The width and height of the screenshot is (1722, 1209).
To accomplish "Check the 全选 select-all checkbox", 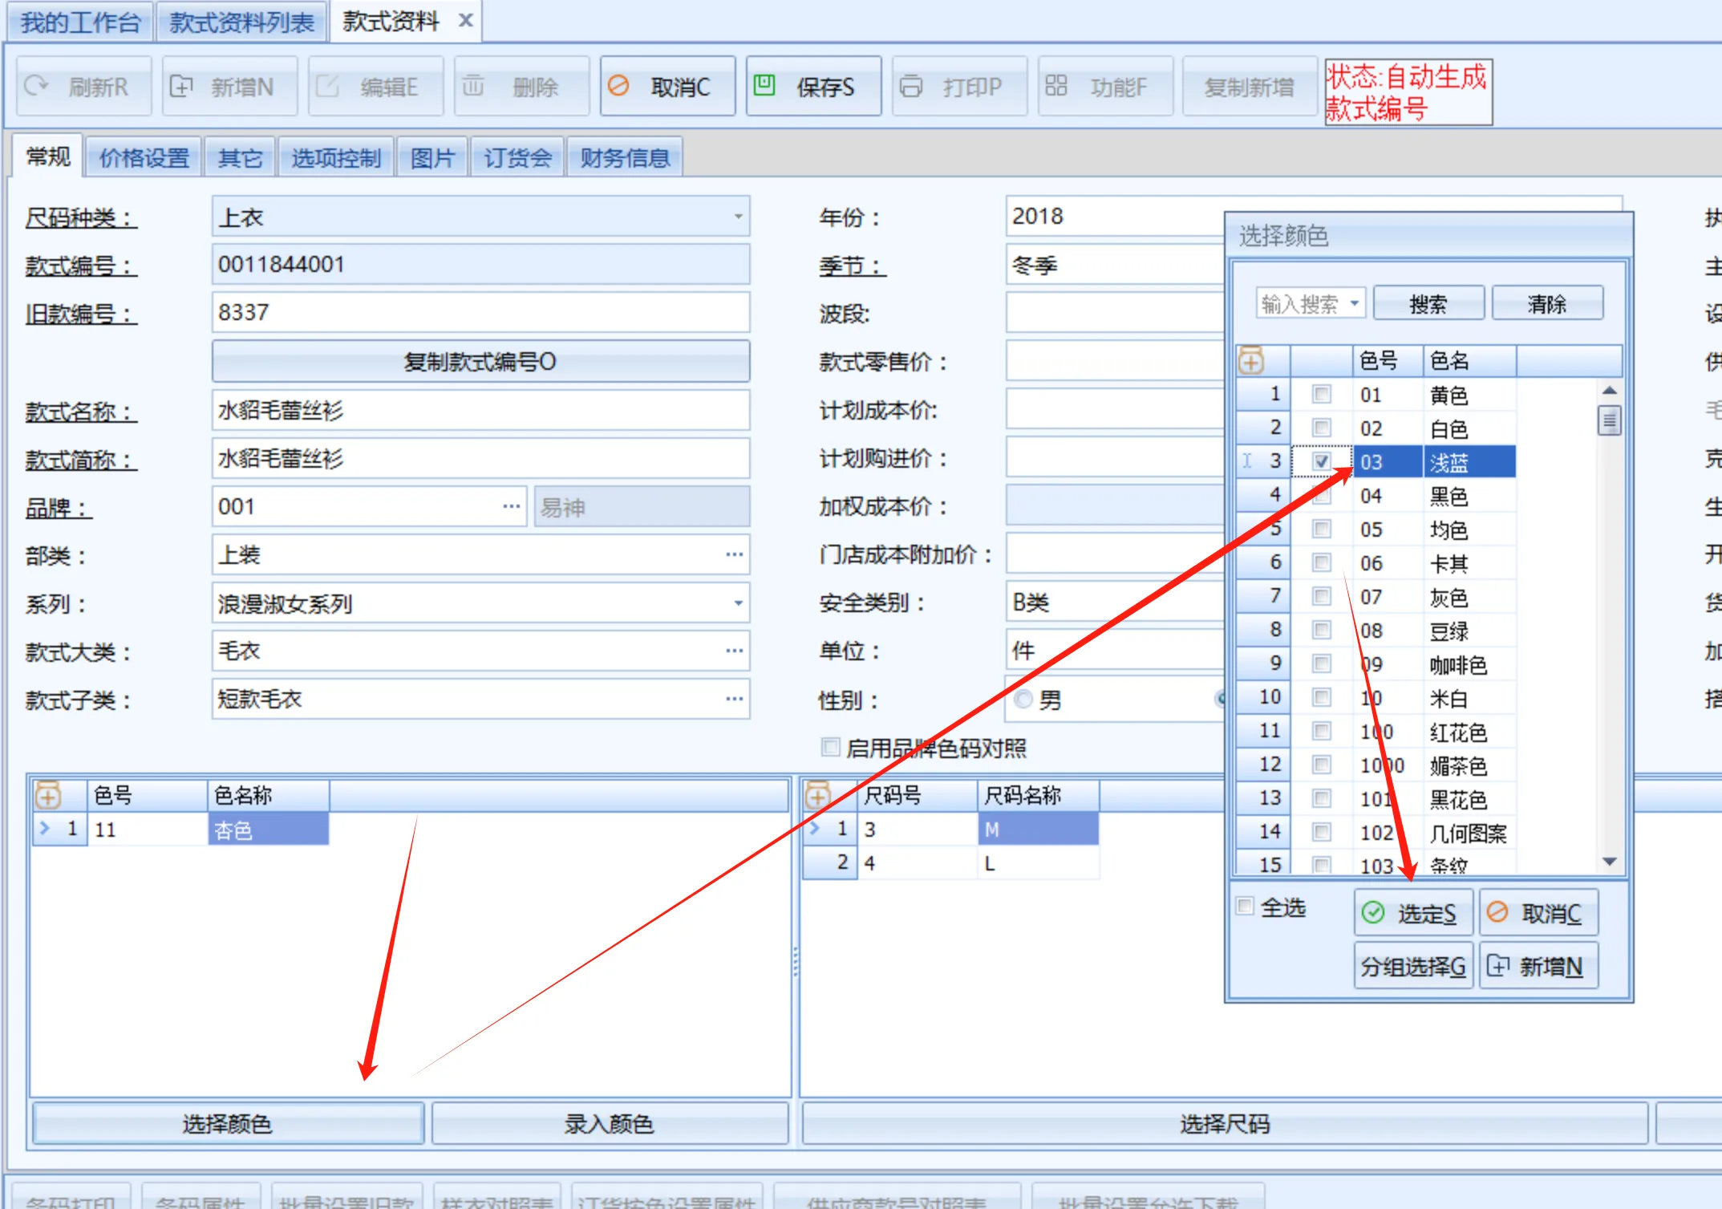I will 1244,907.
